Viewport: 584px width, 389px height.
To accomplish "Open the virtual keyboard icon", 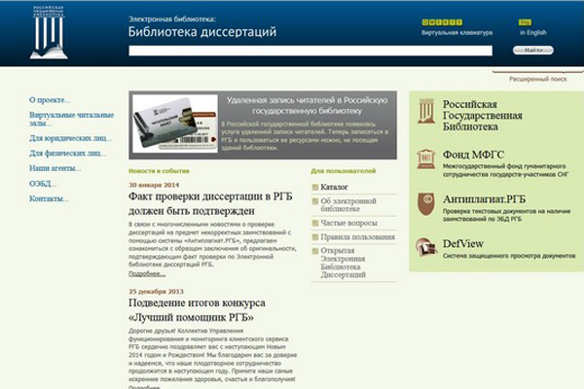I will click(x=442, y=22).
